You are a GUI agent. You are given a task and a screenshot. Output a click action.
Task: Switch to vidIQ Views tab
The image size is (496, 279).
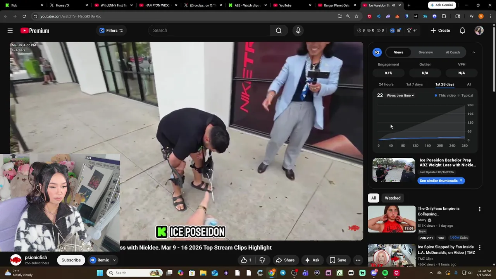398,52
